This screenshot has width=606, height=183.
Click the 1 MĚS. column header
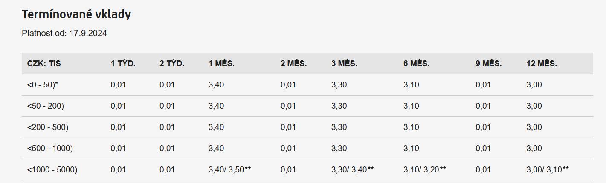pos(221,64)
